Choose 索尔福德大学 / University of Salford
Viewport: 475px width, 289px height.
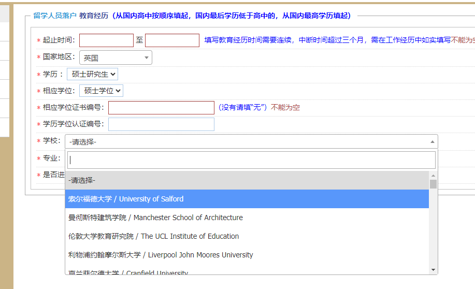pyautogui.click(x=247, y=199)
